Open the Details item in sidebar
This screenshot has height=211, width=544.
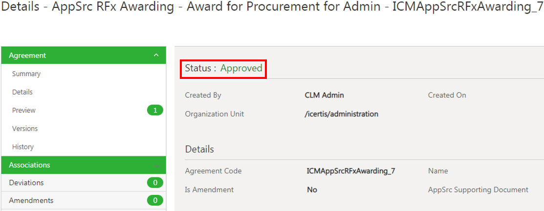[22, 92]
